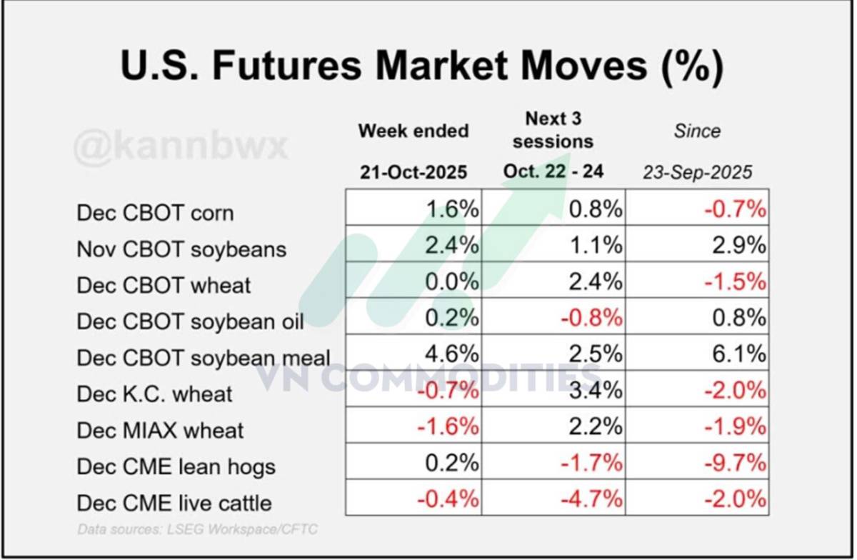This screenshot has height=560, width=857.
Task: Click the VN COMMODITIES watermark text
Action: 429,377
